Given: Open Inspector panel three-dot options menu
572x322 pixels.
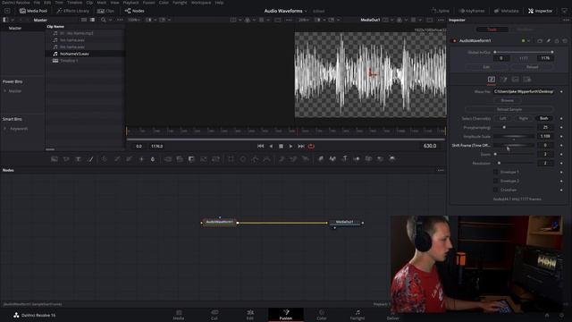Looking at the screenshot, I should [x=565, y=20].
